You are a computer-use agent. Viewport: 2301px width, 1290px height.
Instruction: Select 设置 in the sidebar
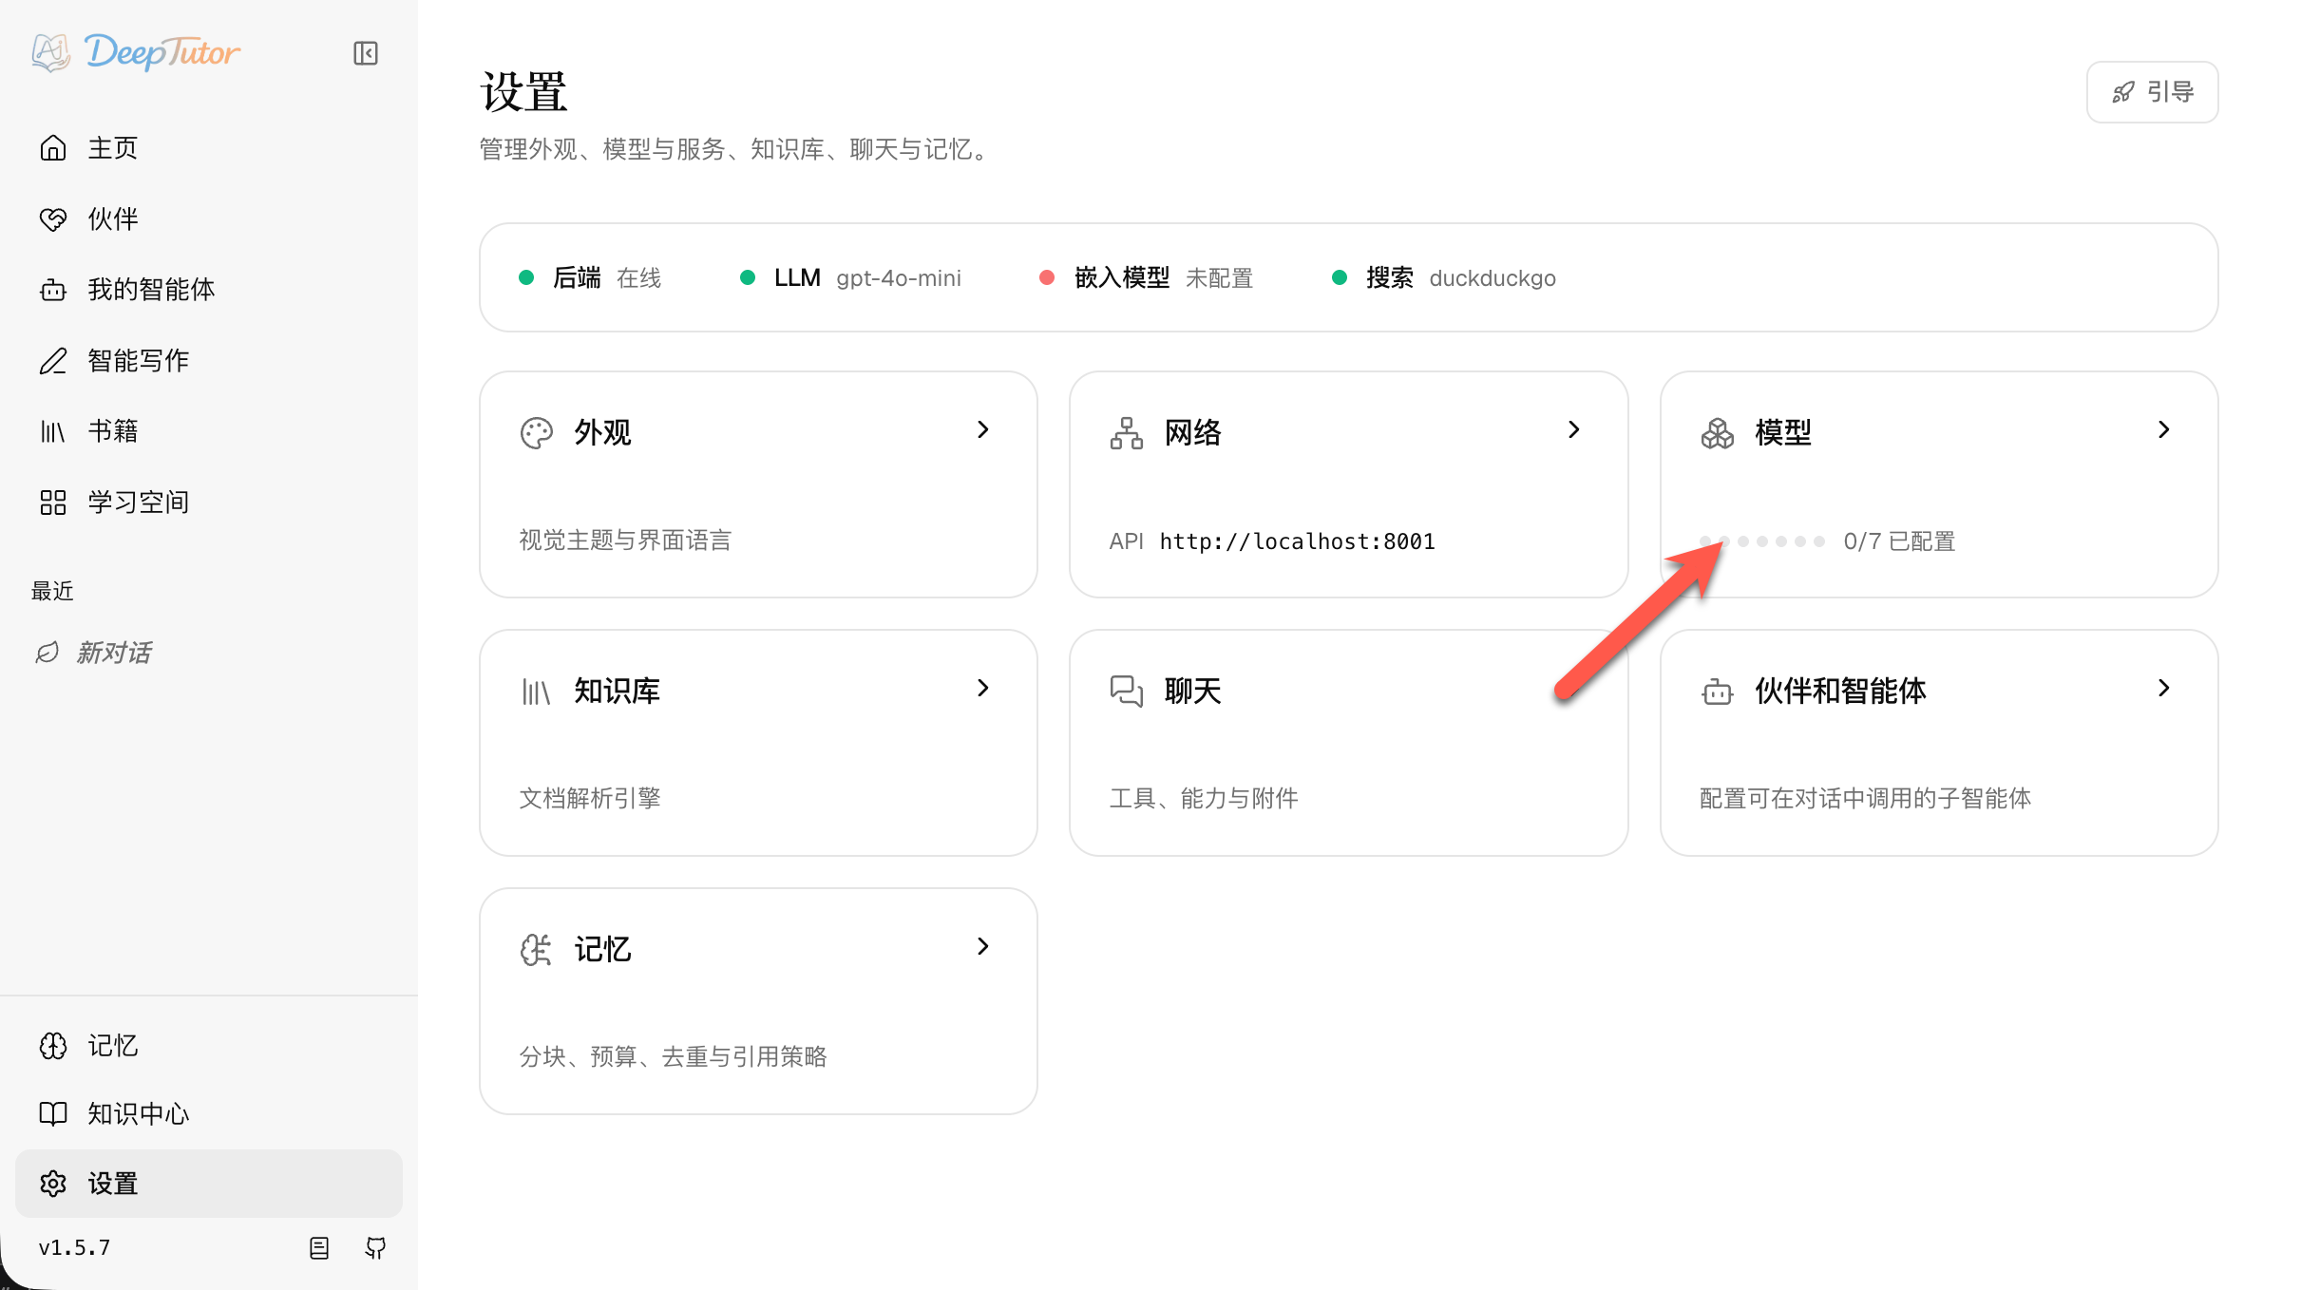point(209,1184)
